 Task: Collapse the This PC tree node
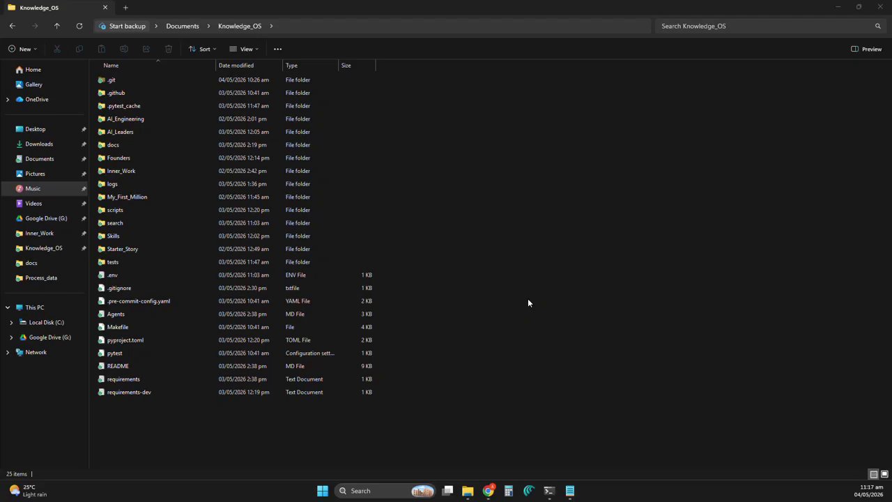click(8, 307)
